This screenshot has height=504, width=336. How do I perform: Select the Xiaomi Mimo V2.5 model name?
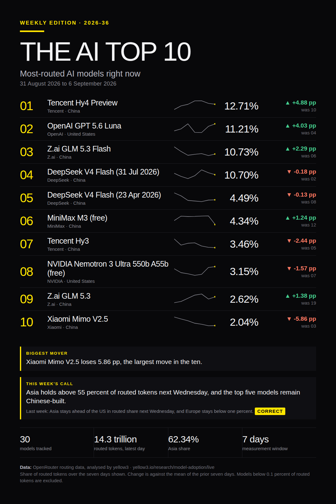[77, 319]
